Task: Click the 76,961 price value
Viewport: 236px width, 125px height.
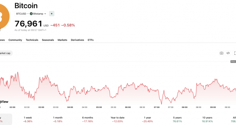Action: click(x=29, y=24)
